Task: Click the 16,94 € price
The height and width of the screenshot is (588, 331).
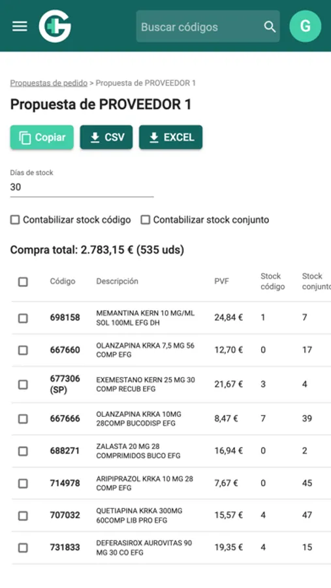Action: point(229,451)
